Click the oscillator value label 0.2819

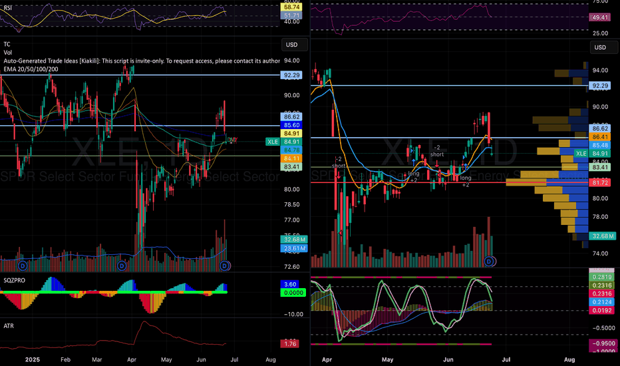coord(602,277)
